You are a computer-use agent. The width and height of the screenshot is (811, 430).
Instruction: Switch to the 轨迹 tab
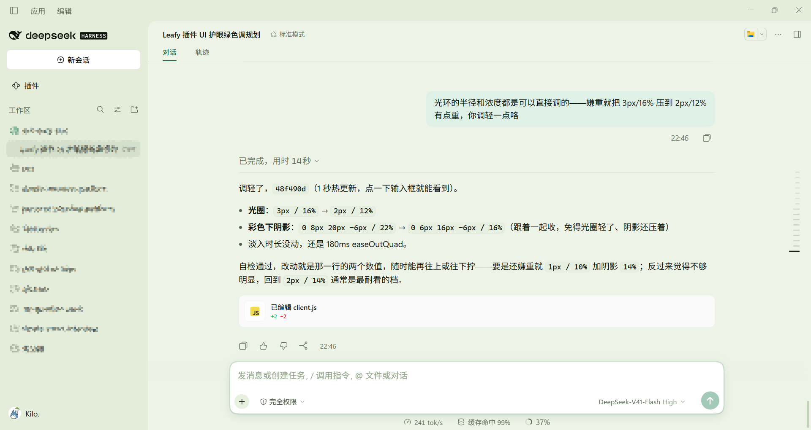click(202, 52)
